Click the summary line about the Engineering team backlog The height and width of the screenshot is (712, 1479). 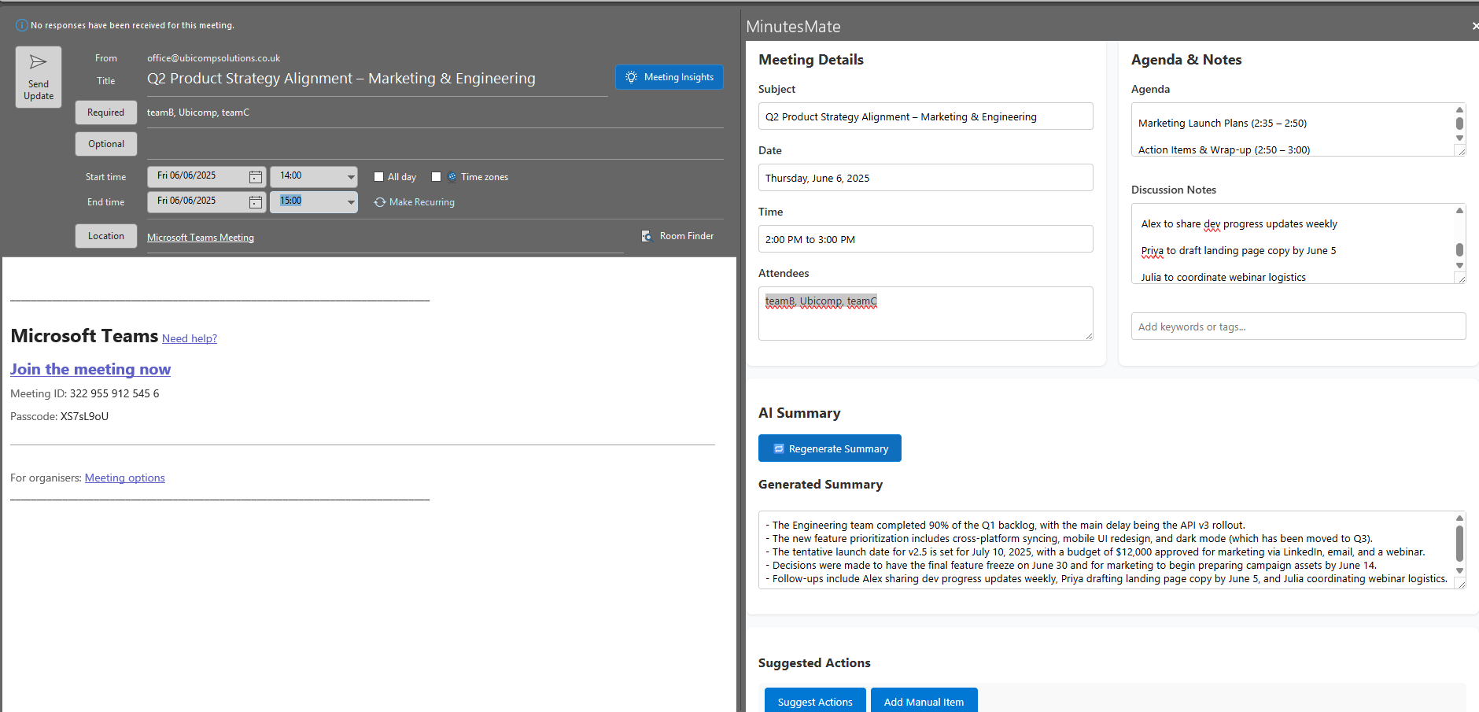(1005, 526)
